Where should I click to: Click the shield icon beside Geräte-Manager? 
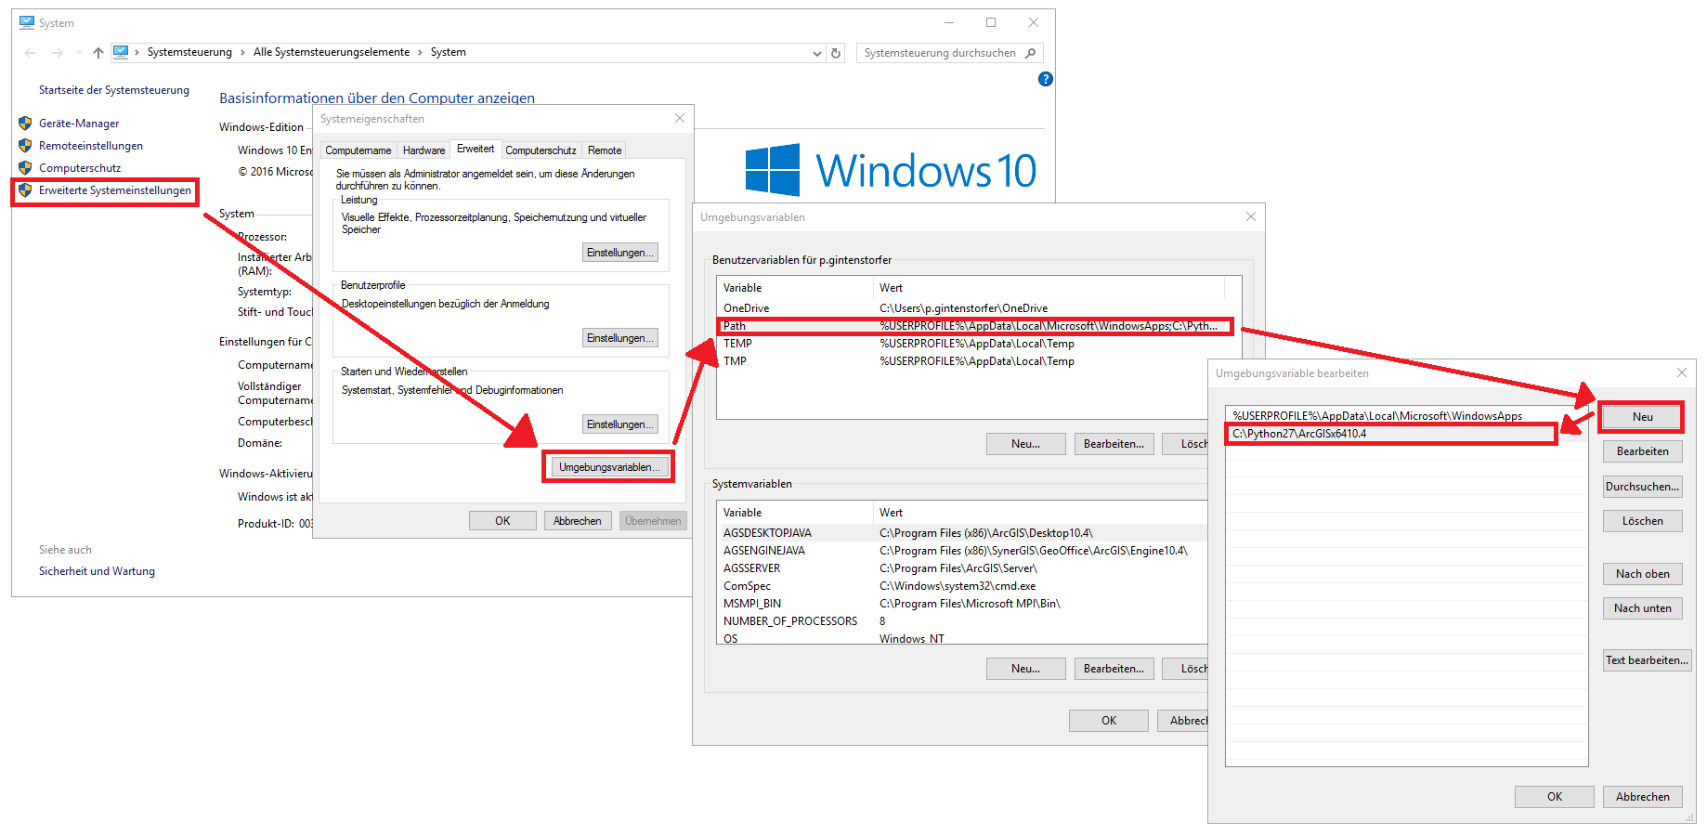click(25, 124)
